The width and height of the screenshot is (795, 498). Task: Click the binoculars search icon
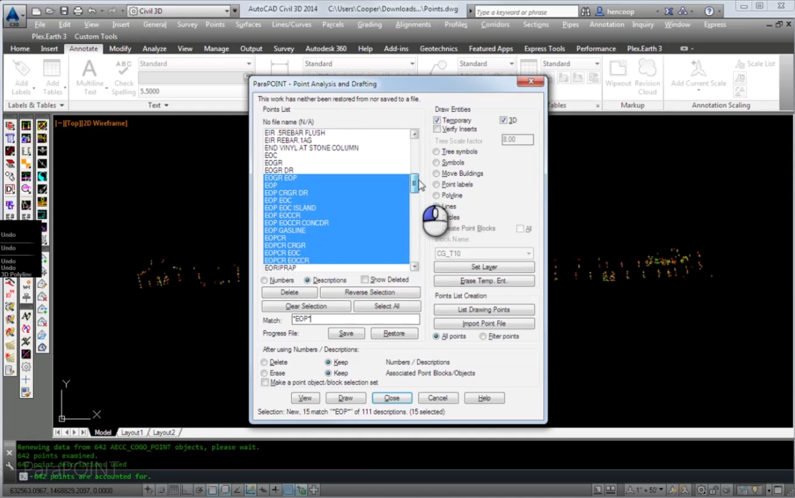(x=586, y=12)
